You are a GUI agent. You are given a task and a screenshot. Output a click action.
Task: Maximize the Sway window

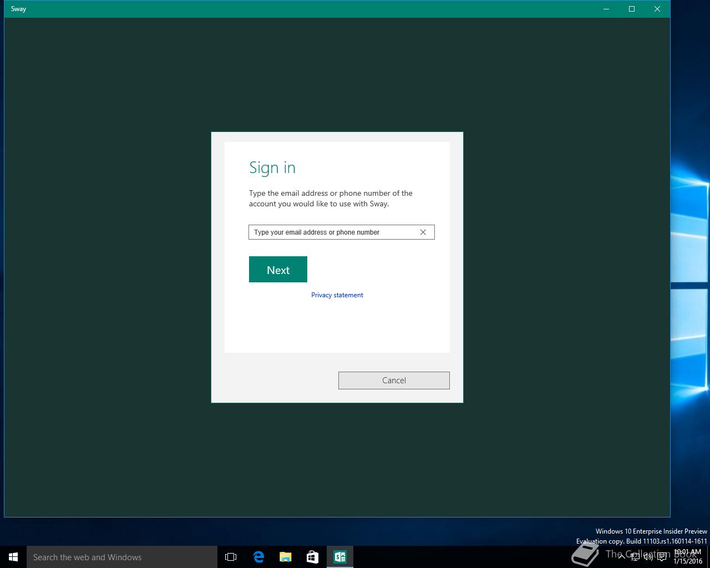[632, 9]
